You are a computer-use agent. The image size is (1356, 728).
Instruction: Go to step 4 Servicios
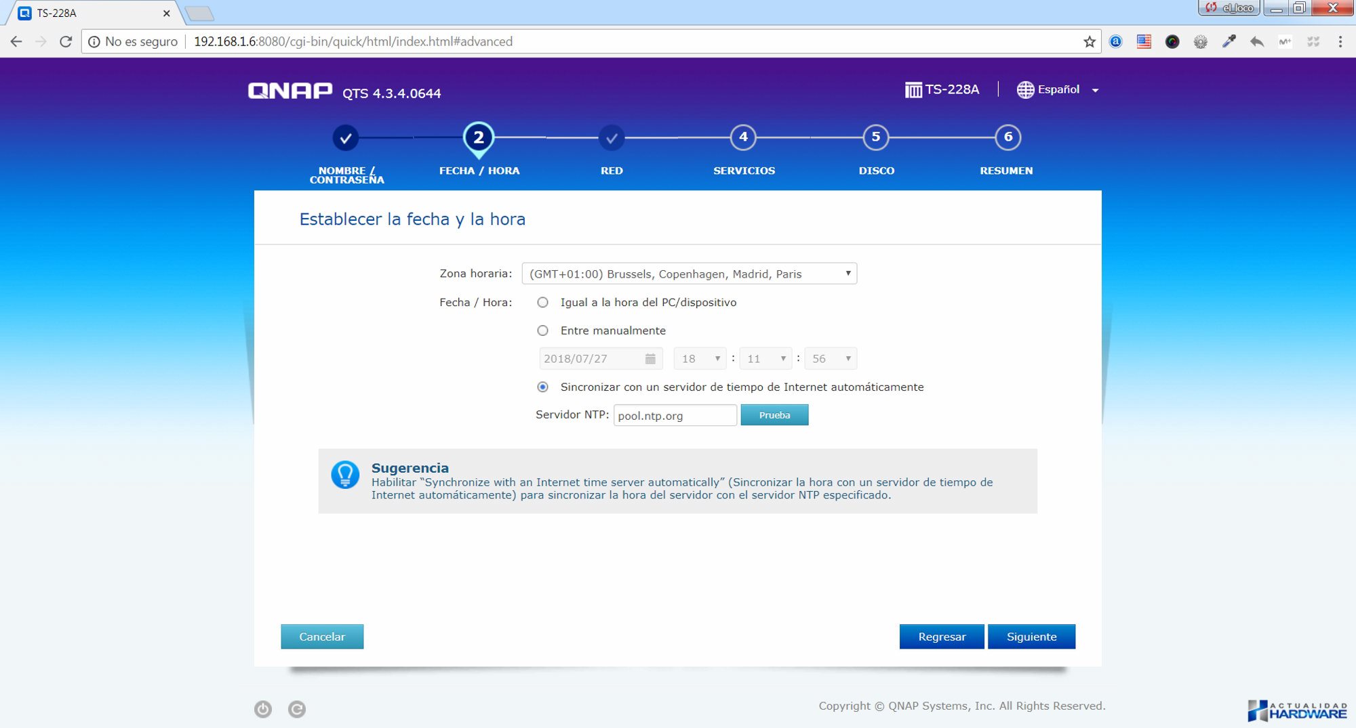743,138
